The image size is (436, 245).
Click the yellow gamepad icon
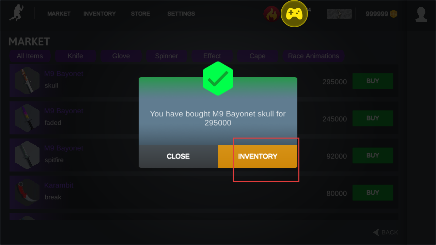click(x=294, y=14)
